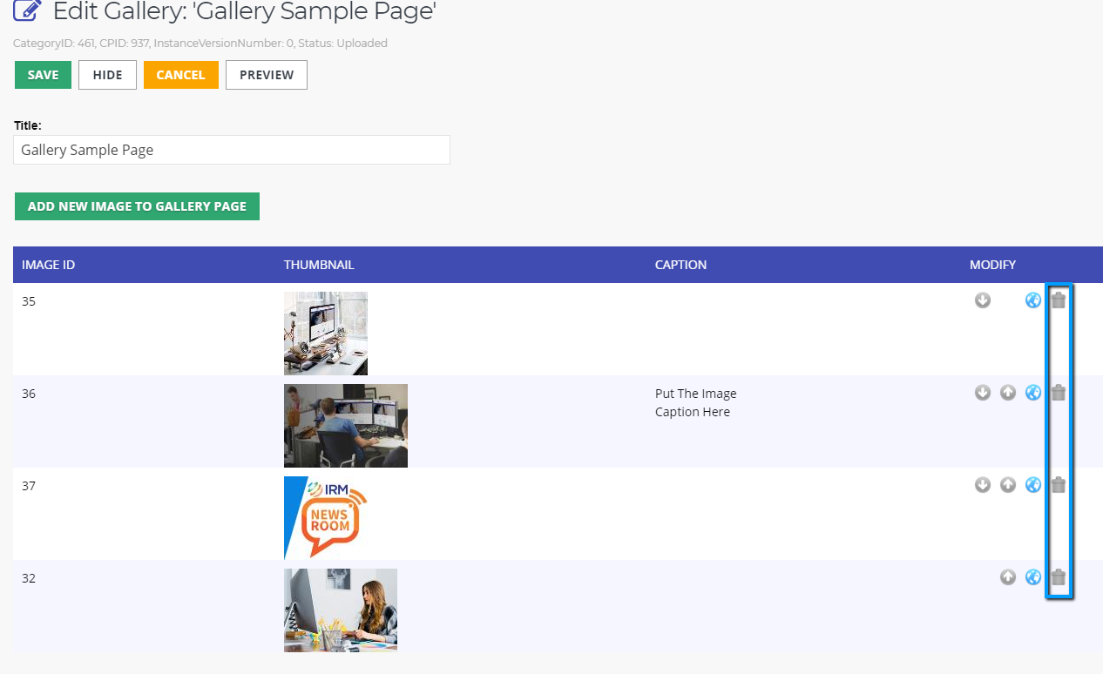Click the globe icon in row 35
The width and height of the screenshot is (1103, 674).
click(1033, 300)
